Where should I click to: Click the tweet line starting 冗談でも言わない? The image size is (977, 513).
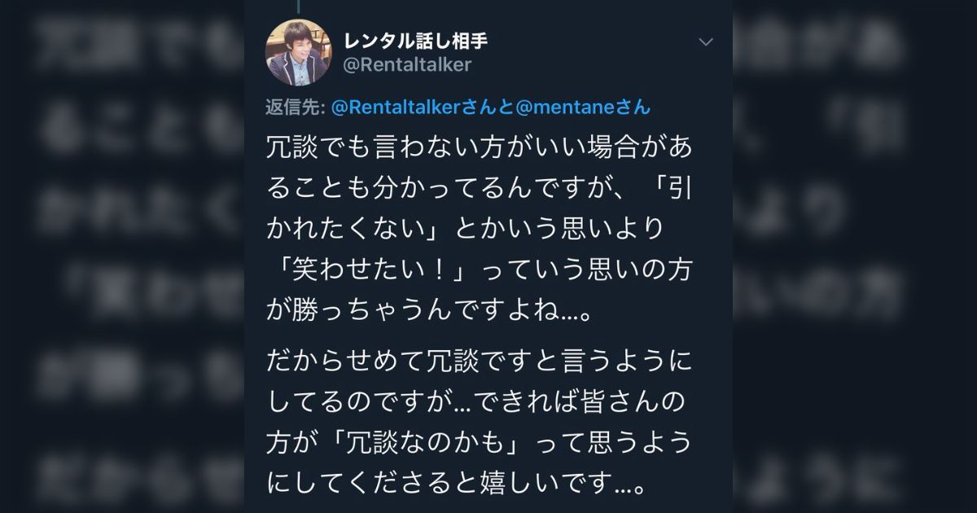coord(480,148)
